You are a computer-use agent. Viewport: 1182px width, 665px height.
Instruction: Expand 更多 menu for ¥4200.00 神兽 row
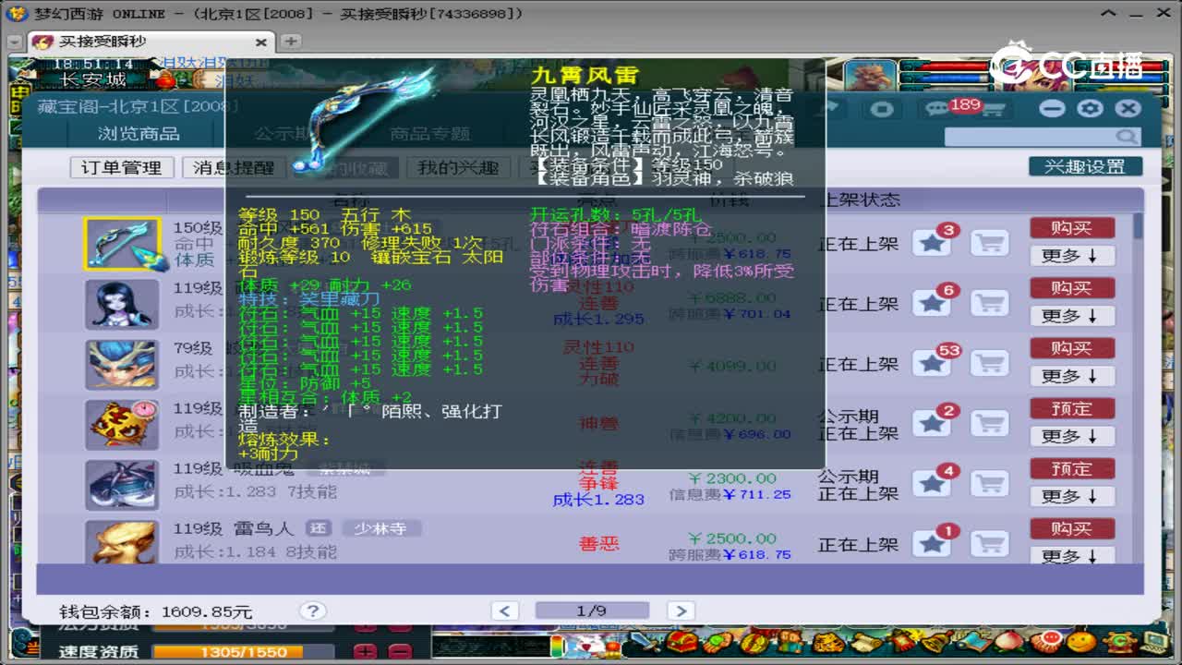point(1071,436)
